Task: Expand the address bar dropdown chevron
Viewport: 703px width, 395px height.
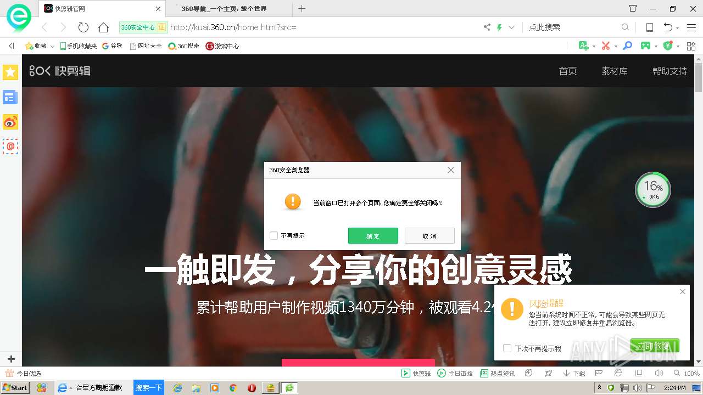Action: [x=511, y=27]
